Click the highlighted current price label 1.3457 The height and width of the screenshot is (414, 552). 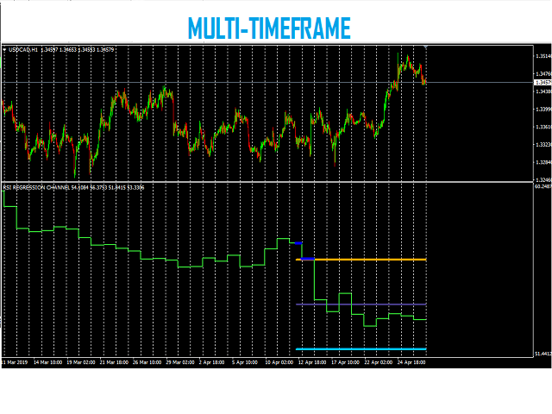[543, 83]
